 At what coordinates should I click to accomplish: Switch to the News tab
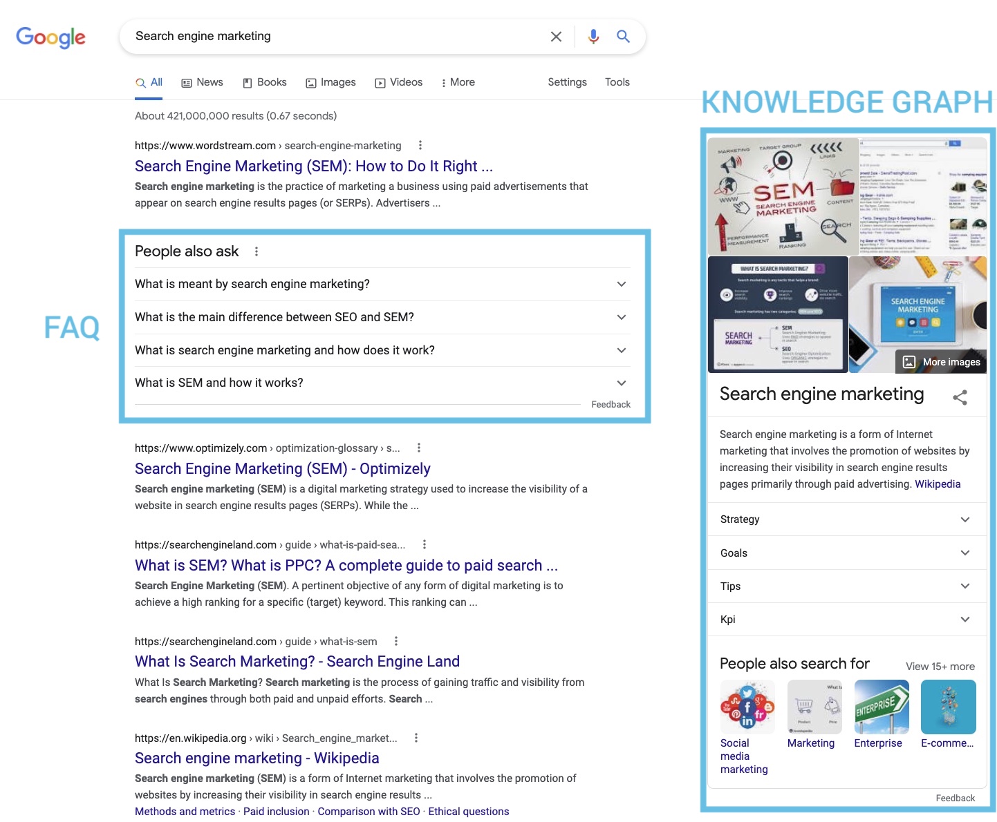point(202,82)
